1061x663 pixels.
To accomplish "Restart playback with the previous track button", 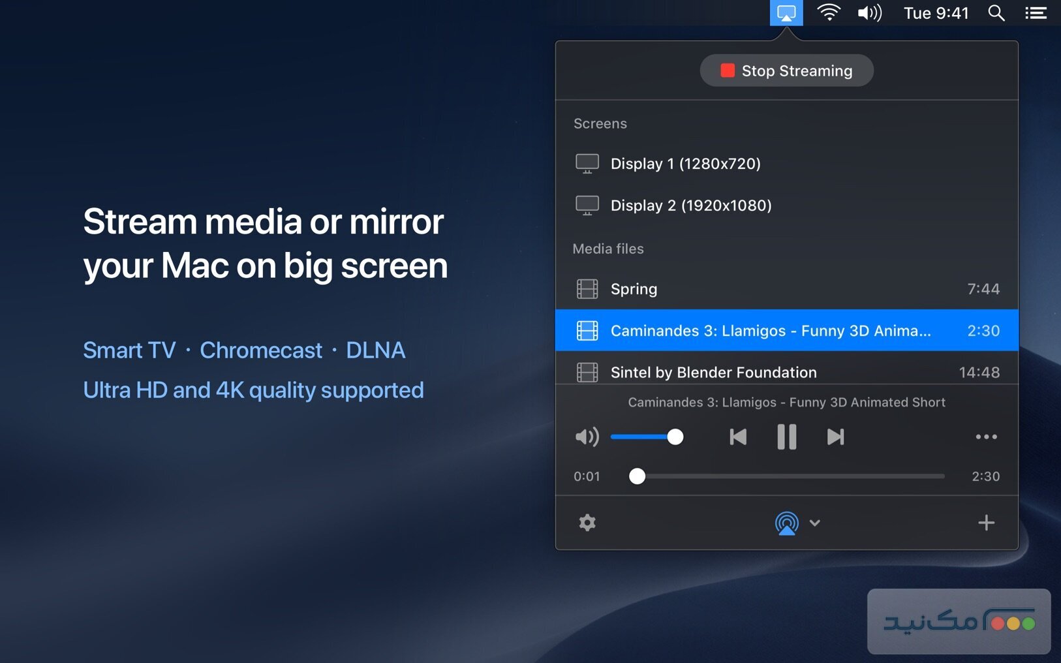I will 737,437.
